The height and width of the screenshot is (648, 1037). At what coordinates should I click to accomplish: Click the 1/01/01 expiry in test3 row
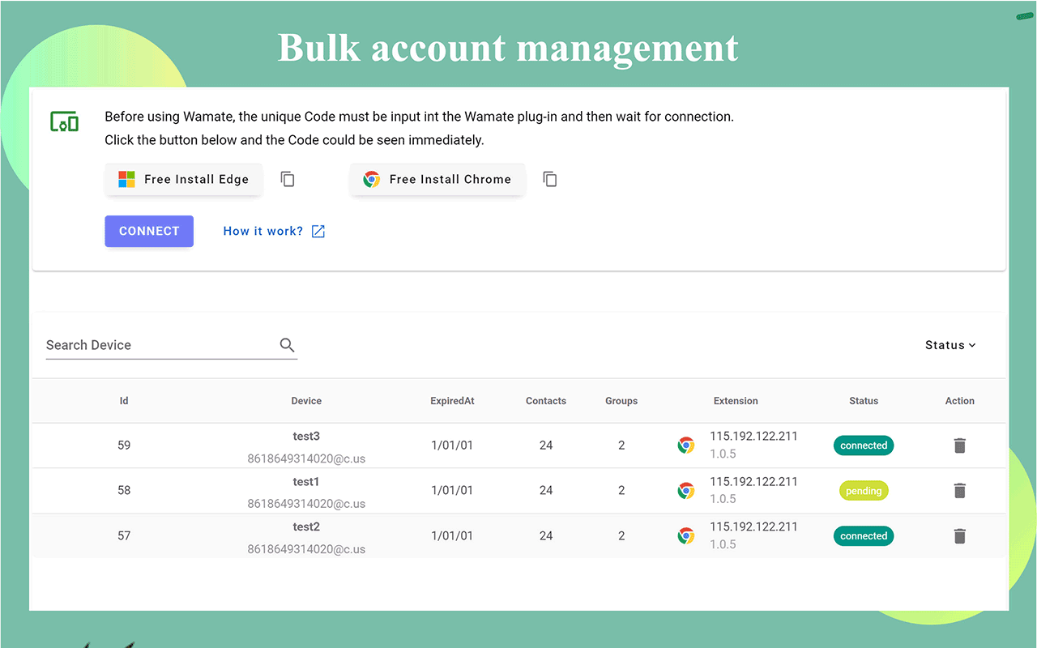(452, 446)
